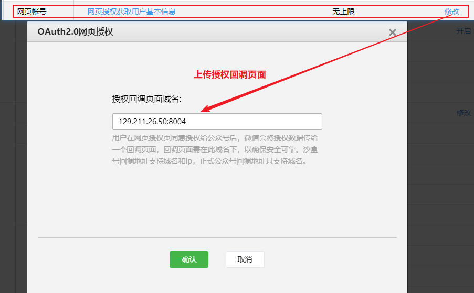474x293 pixels.
Task: Click the dimmed 开启 link behind dialog
Action: pyautogui.click(x=464, y=31)
